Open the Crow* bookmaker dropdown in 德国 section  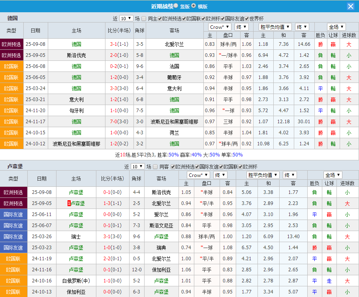coord(219,27)
